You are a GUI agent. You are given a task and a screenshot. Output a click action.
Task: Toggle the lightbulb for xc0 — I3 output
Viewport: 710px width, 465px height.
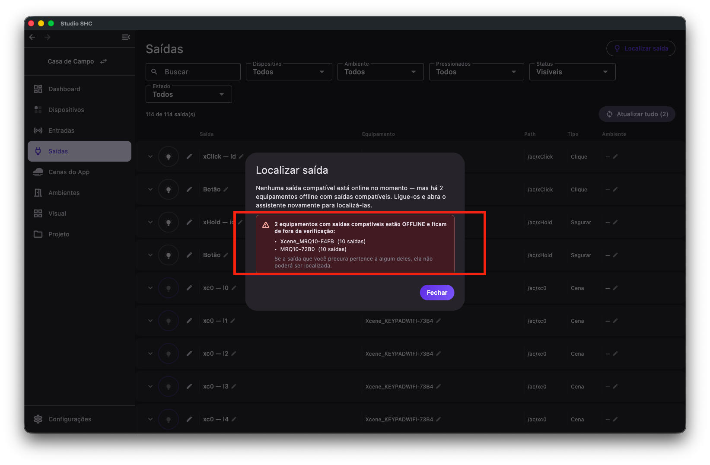coord(169,386)
